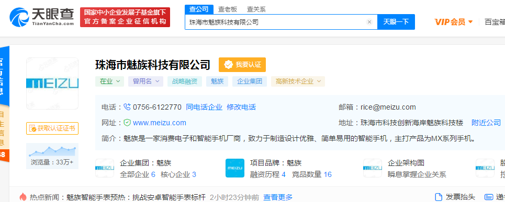Click the logo icon beside 企业架构图
The image size is (505, 202).
(373, 168)
